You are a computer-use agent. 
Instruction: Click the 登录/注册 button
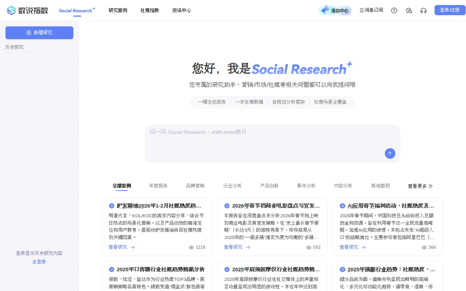pos(450,10)
